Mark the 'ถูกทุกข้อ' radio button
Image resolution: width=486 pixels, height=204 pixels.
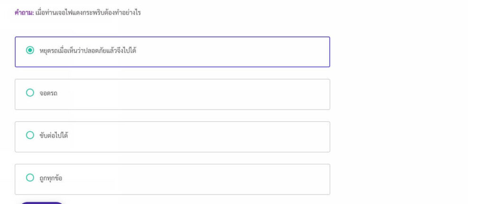click(x=30, y=178)
